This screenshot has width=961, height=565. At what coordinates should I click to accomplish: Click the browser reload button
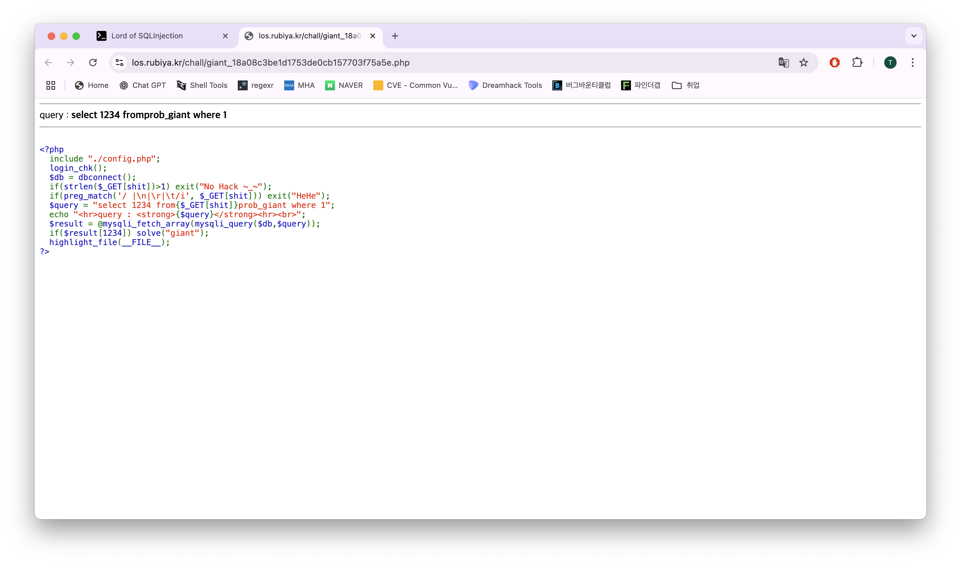(x=93, y=63)
